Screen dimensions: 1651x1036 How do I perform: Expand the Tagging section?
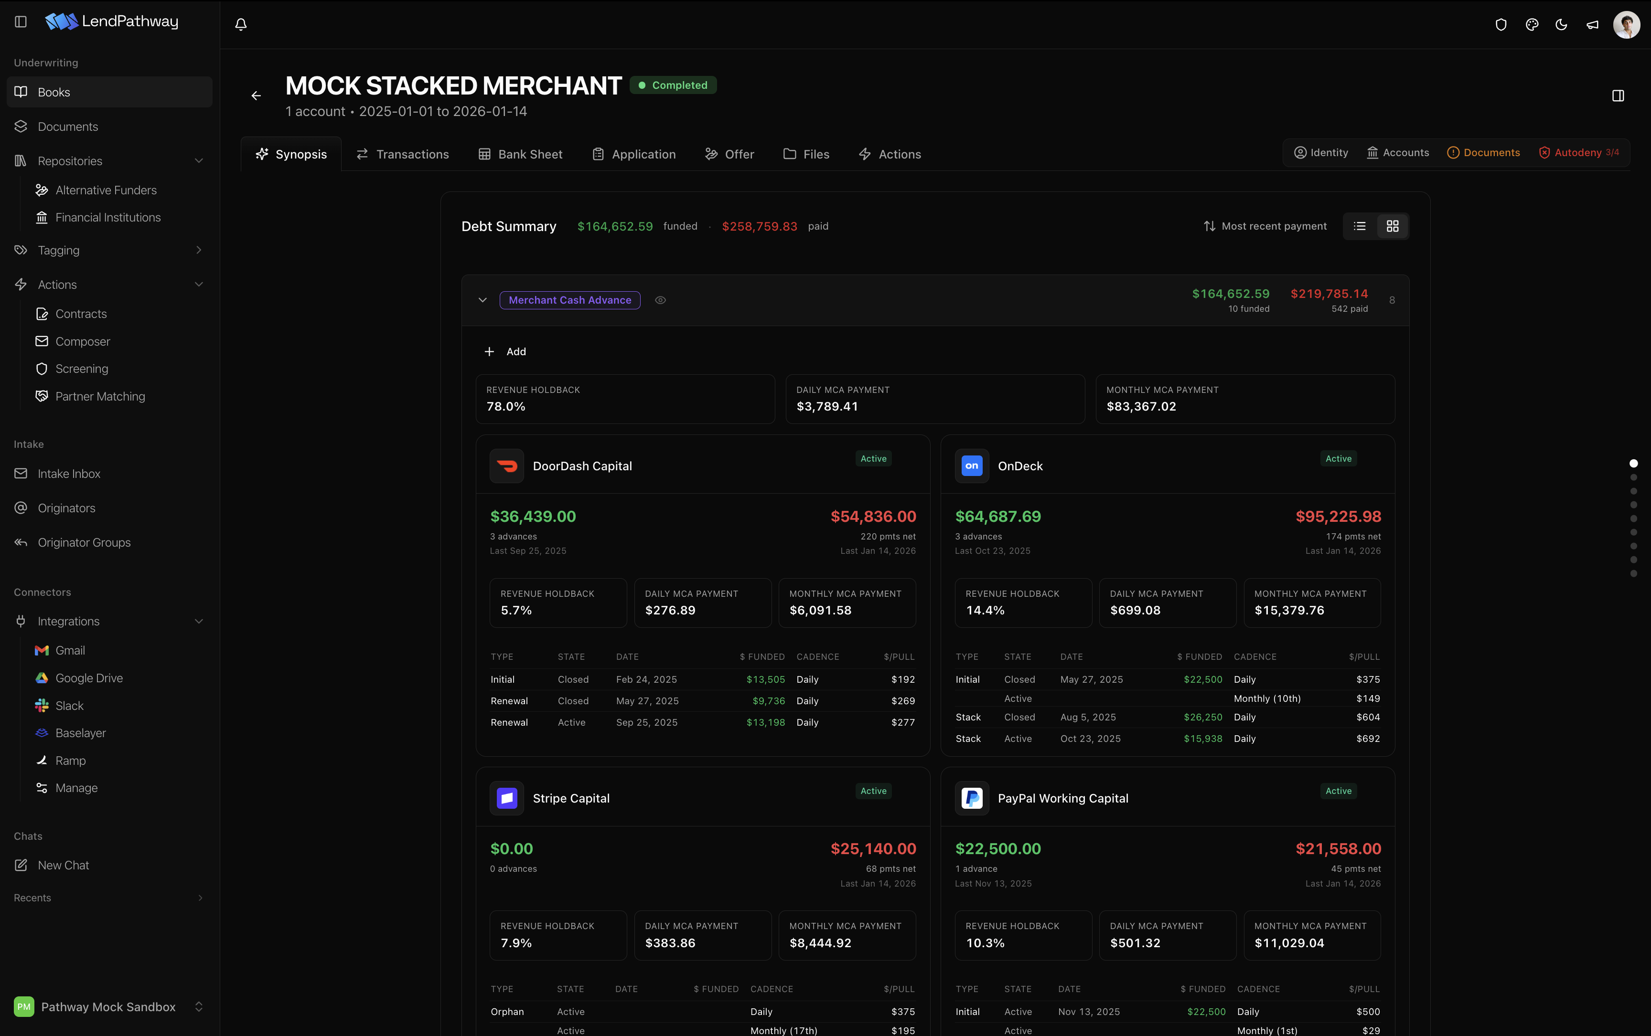[199, 250]
